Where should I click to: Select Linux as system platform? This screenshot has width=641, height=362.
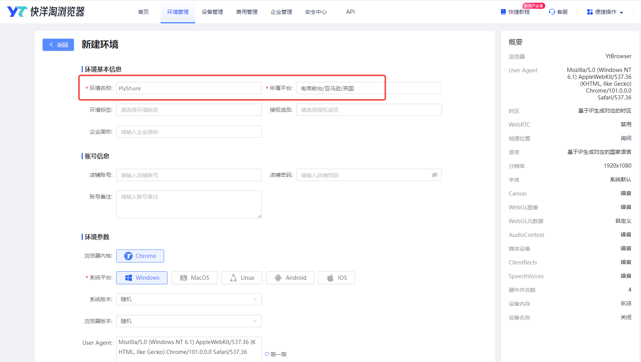(242, 278)
